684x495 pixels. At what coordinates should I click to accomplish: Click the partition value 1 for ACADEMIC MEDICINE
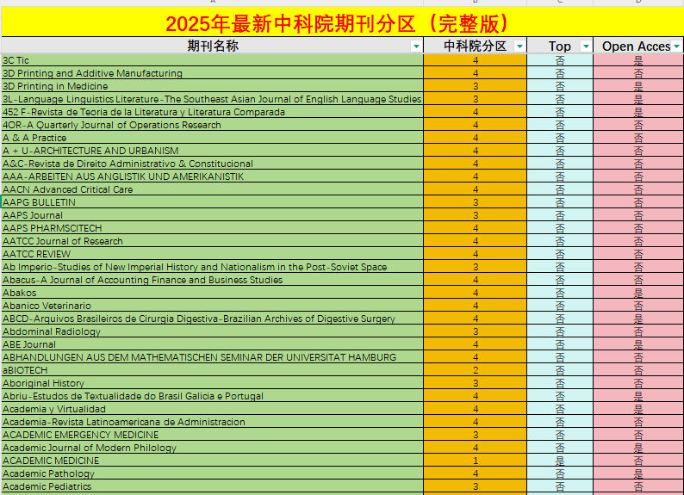pyautogui.click(x=475, y=461)
